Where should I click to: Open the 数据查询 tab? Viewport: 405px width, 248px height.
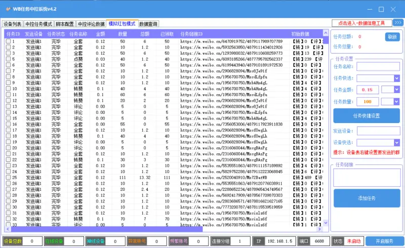[x=148, y=24]
